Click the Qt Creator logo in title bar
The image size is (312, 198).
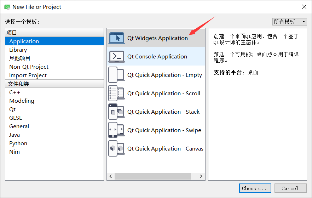coord(7,7)
